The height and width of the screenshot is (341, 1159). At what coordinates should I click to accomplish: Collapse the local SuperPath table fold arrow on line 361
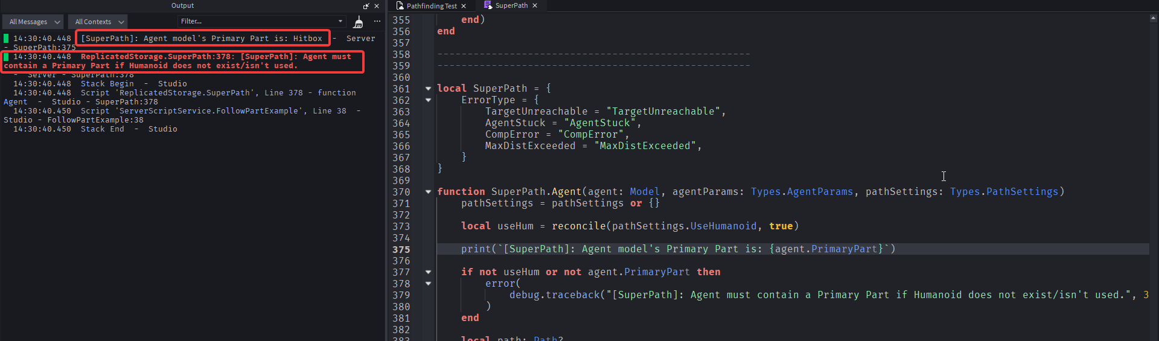[429, 89]
